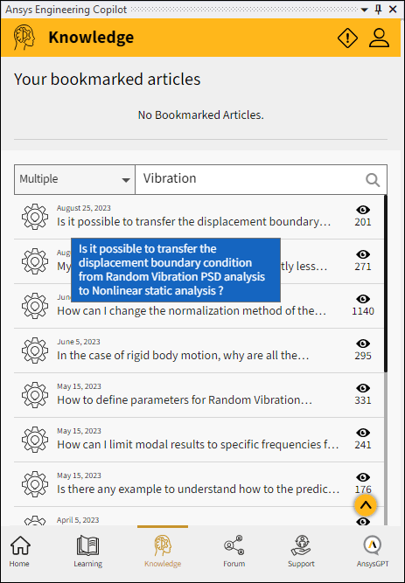Click the search magnifier icon
Image resolution: width=405 pixels, height=583 pixels.
pyautogui.click(x=373, y=180)
